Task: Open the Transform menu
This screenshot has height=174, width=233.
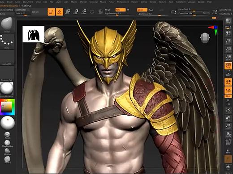Action: [x=180, y=2]
